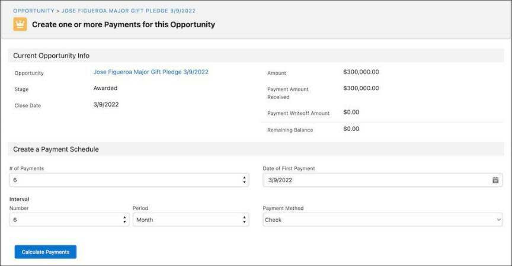Select the Close Date value 3/9/2022

click(106, 104)
